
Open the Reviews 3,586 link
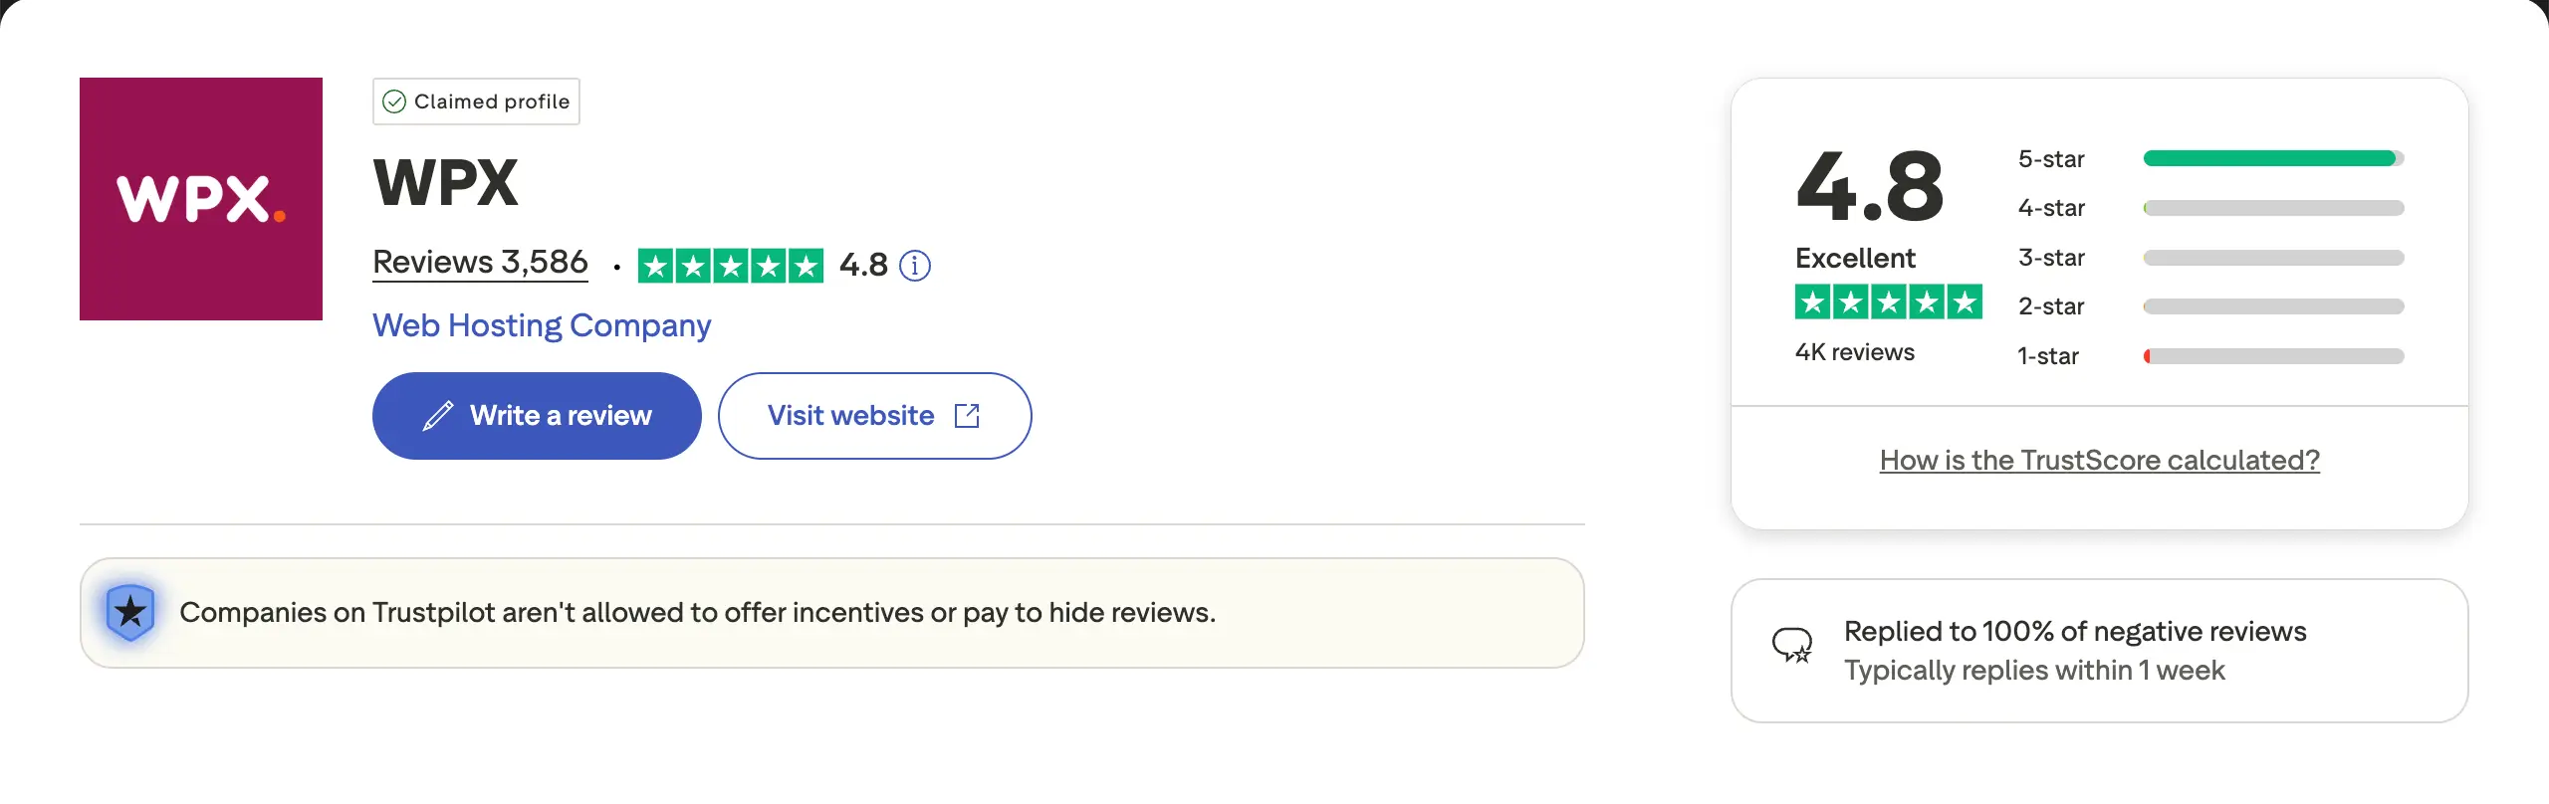coord(480,263)
